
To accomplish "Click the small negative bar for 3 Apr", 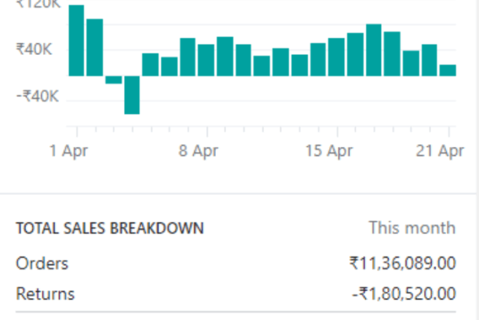I will (114, 79).
